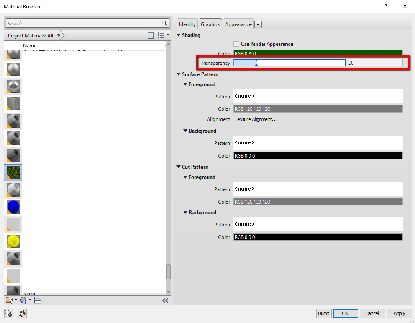Click the help question mark
Screen dimensions: 415x323
(x=386, y=6)
